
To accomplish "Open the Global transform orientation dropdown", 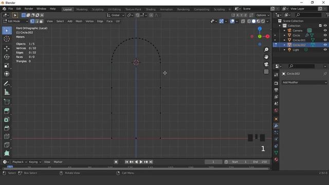I will pos(116,15).
